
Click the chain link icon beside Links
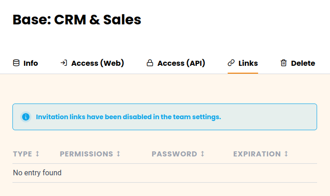(x=231, y=63)
